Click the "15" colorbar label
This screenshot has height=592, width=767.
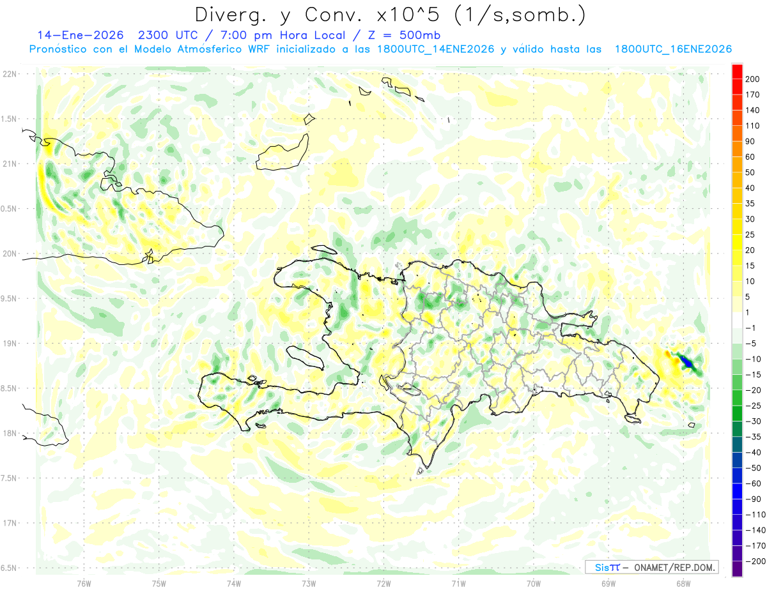pos(750,266)
